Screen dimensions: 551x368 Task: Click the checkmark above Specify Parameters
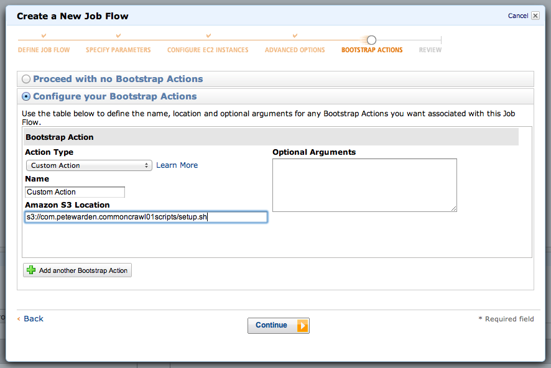pos(118,36)
